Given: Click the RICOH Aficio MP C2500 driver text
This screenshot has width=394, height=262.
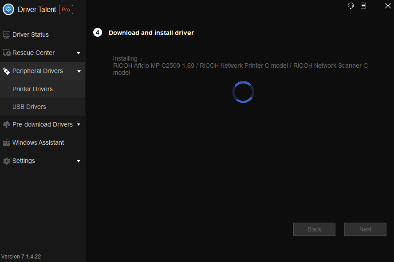Looking at the screenshot, I should click(x=240, y=69).
